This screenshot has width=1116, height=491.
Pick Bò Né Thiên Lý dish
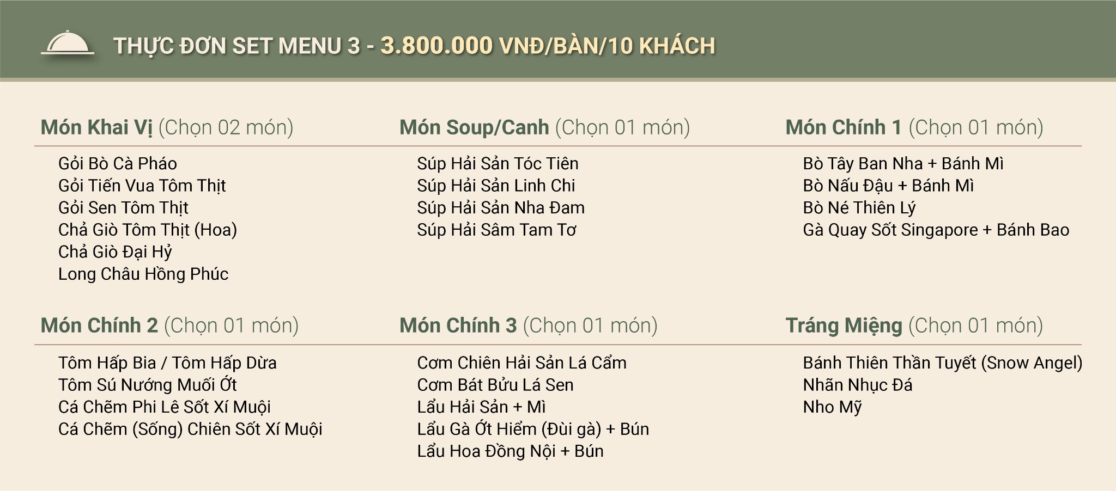pos(859,208)
